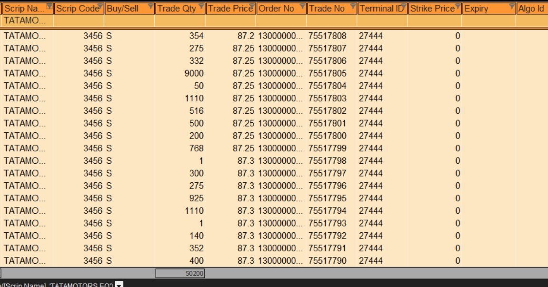The height and width of the screenshot is (287, 548).
Task: Open the Trade No column filter icon
Action: coord(353,6)
